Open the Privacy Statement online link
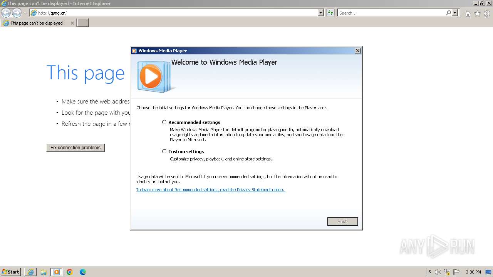Viewport: 493px width, 277px height. (210, 190)
